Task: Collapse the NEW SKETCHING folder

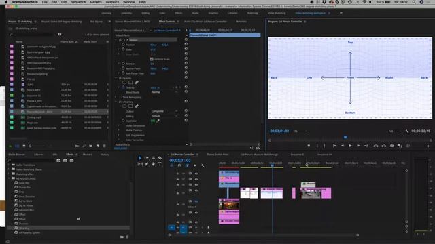Action: 9,178
